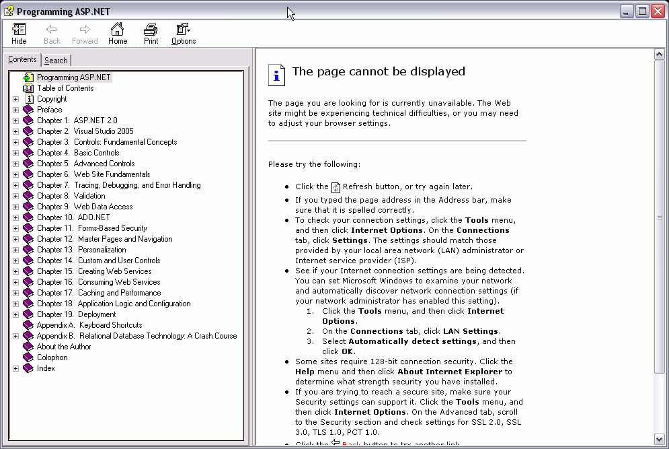The height and width of the screenshot is (449, 669).
Task: Expand Chapter 10. ADO.NET node
Action: (15, 217)
